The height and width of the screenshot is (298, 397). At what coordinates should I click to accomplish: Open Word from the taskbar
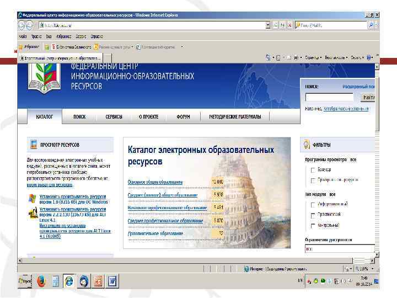pos(112,281)
